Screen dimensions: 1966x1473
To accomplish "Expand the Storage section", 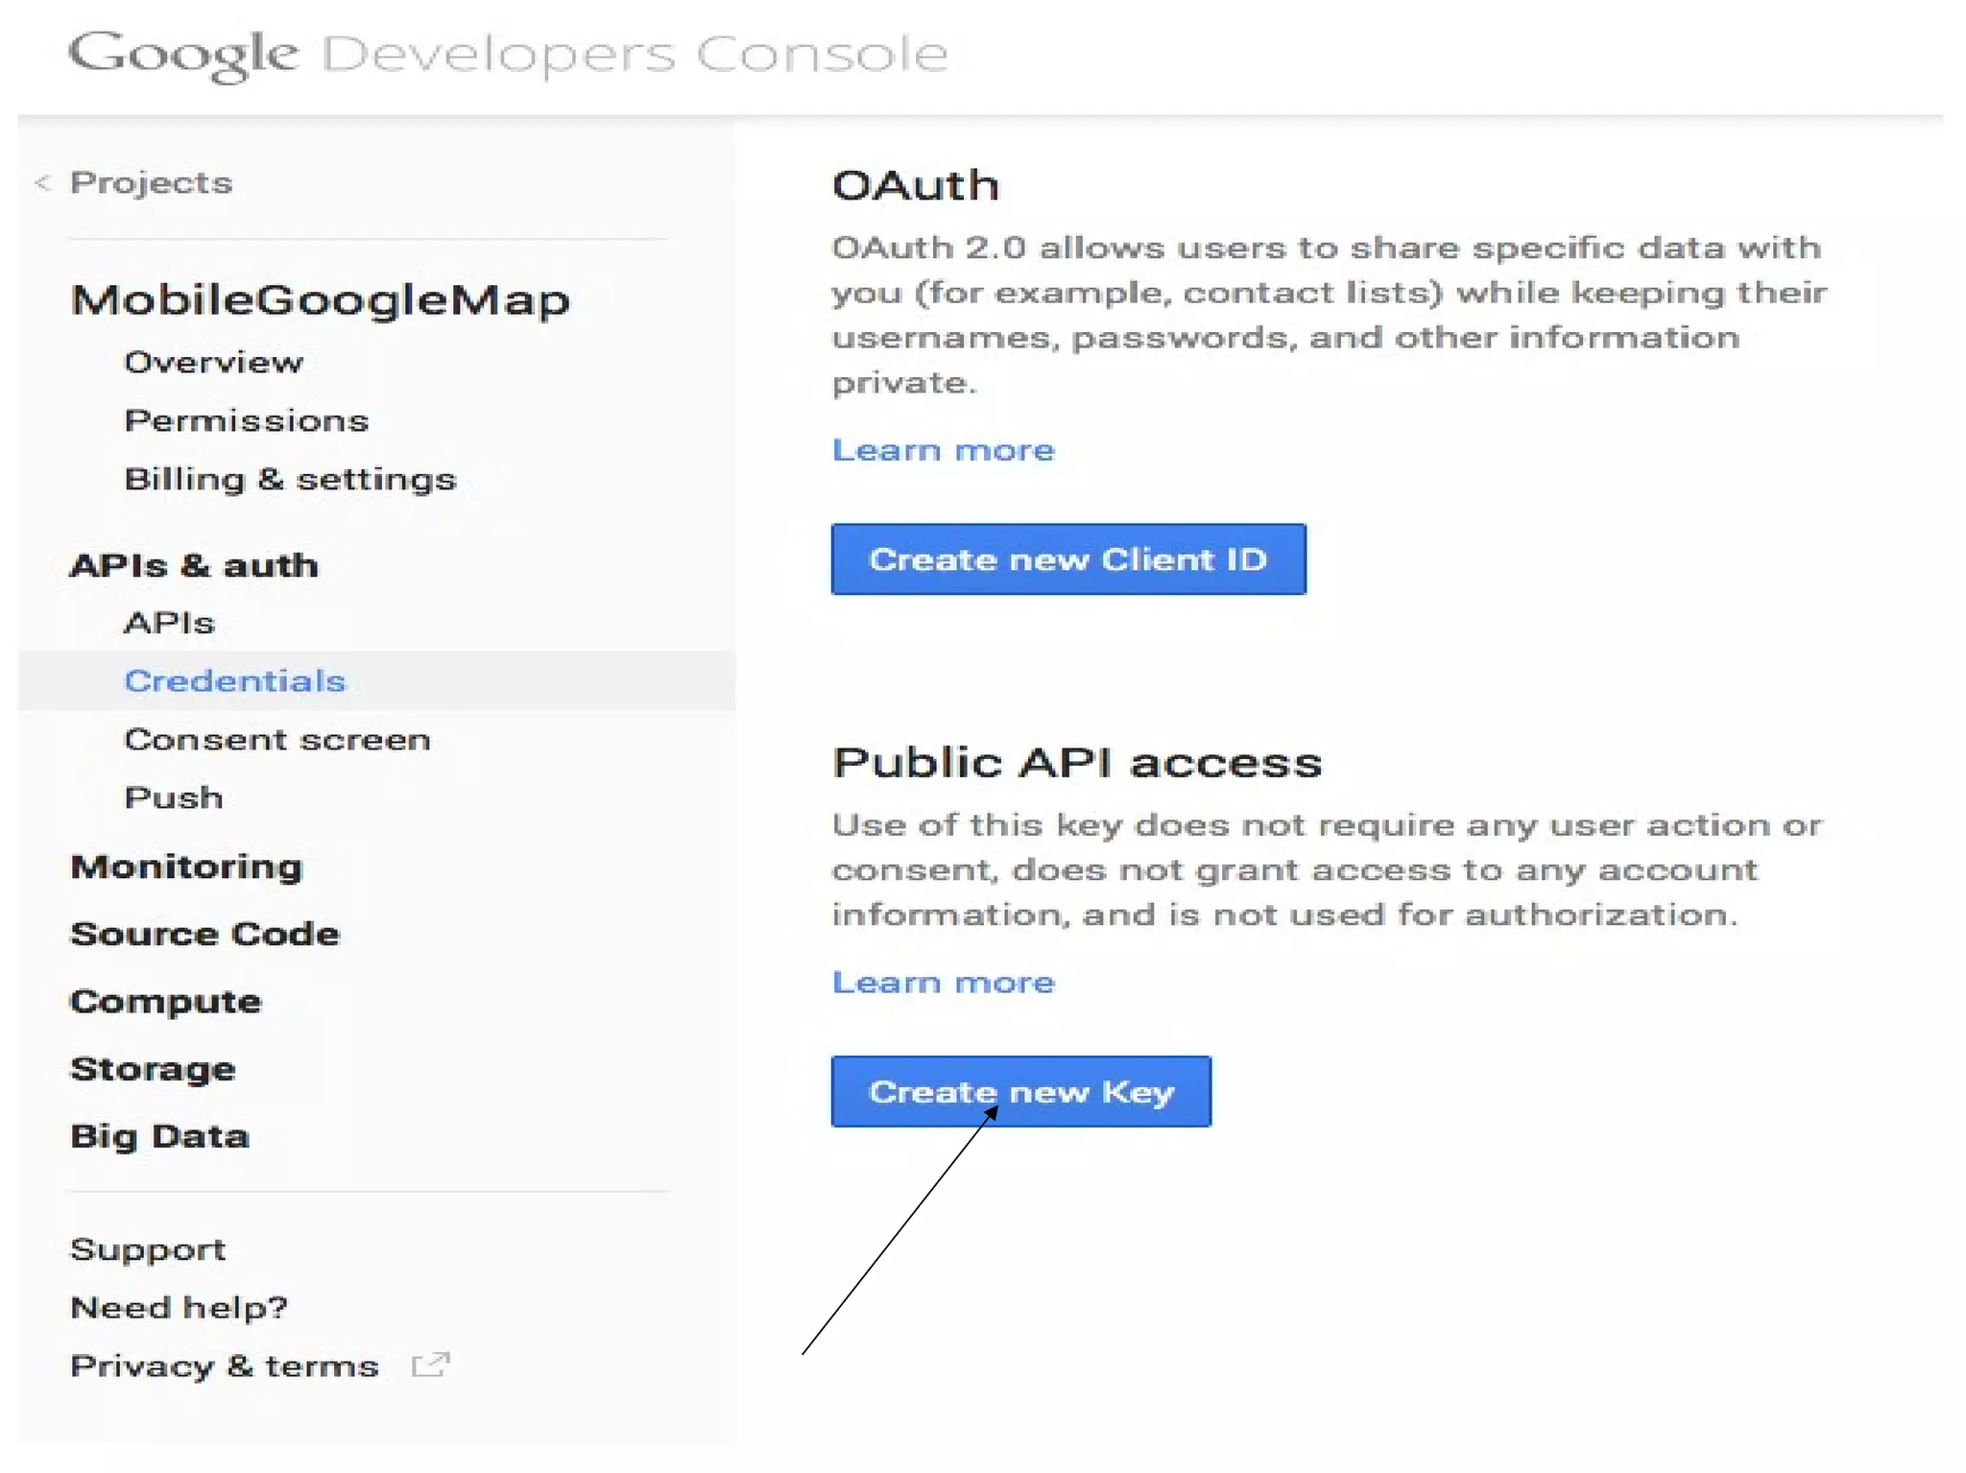I will coord(153,1069).
